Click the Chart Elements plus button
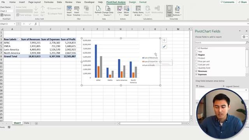 [164, 40]
